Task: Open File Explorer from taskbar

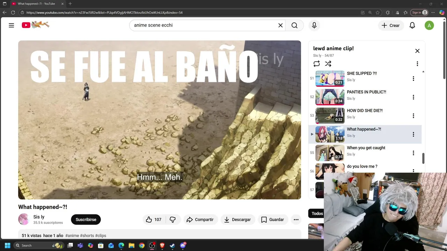Action: [x=131, y=245]
